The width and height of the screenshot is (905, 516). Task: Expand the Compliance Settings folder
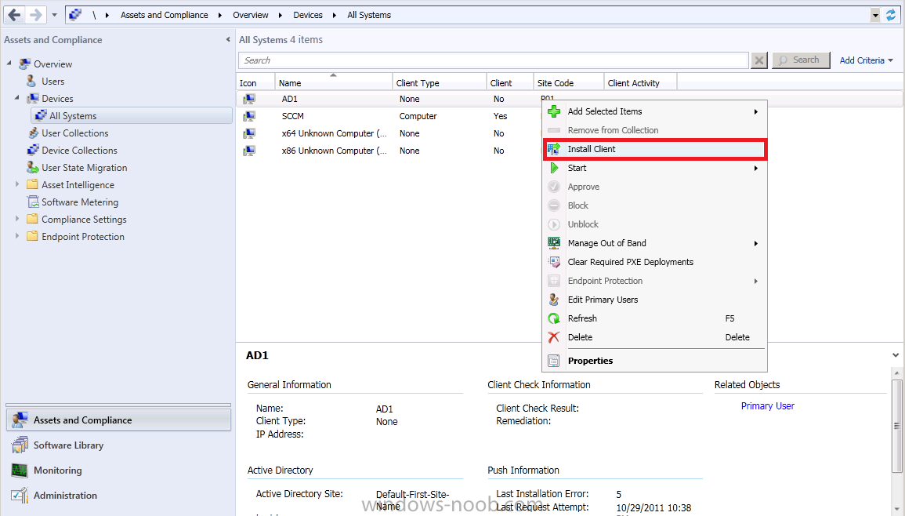tap(16, 219)
